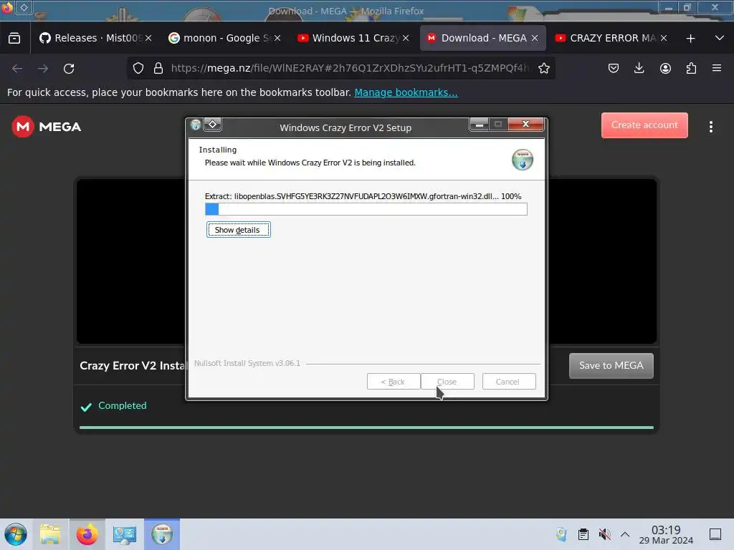Open the extensions puzzle icon
This screenshot has width=734, height=550.
691,68
